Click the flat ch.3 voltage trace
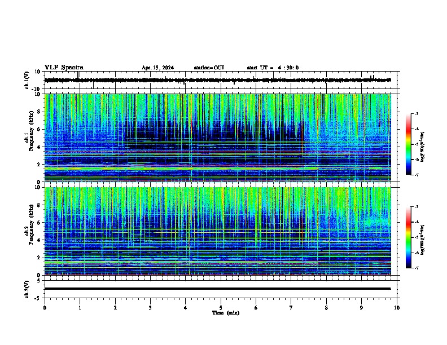Viewport: 447px width, 345px height. click(x=217, y=289)
